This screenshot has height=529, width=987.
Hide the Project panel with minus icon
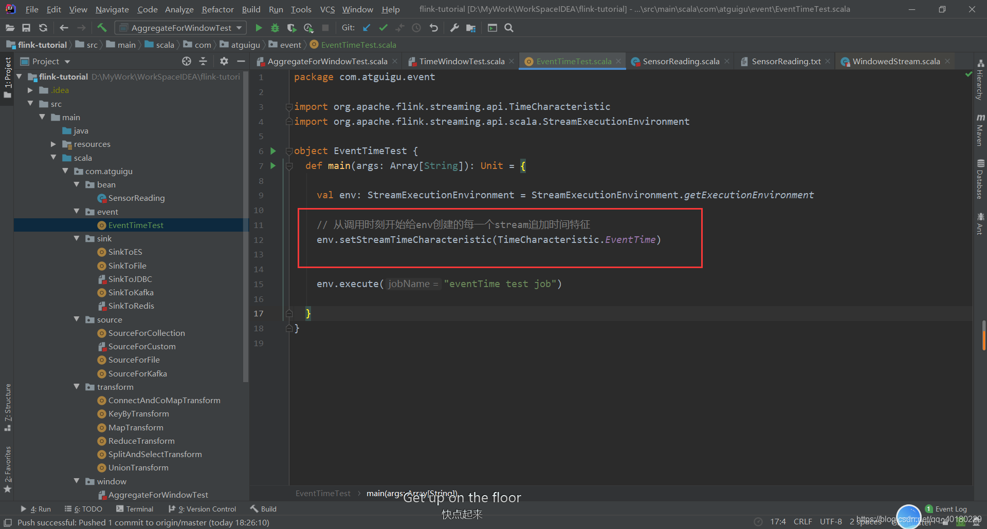241,61
